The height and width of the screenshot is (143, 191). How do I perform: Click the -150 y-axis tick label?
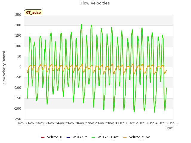(x=18, y=98)
